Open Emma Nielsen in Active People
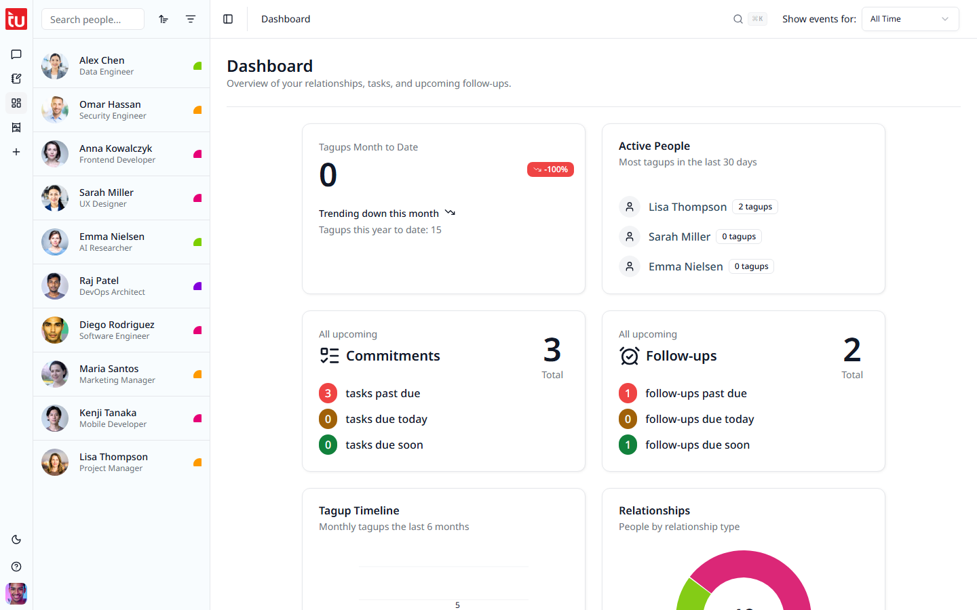This screenshot has height=610, width=977. pyautogui.click(x=686, y=266)
